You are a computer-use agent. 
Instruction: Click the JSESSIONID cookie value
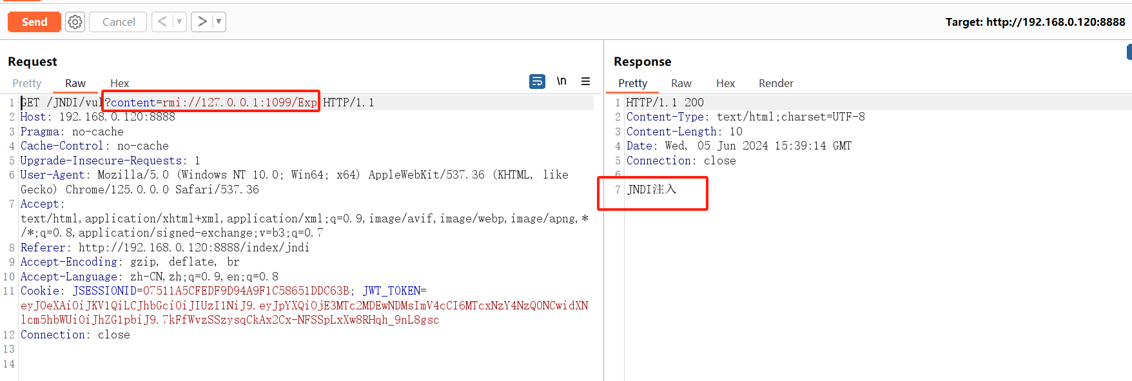(x=246, y=291)
